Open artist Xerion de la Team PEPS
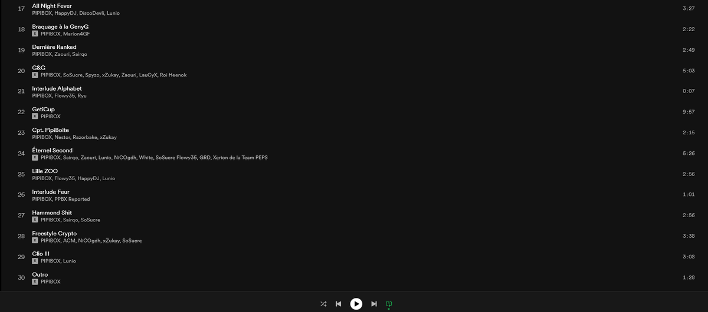The height and width of the screenshot is (312, 708). click(x=241, y=158)
